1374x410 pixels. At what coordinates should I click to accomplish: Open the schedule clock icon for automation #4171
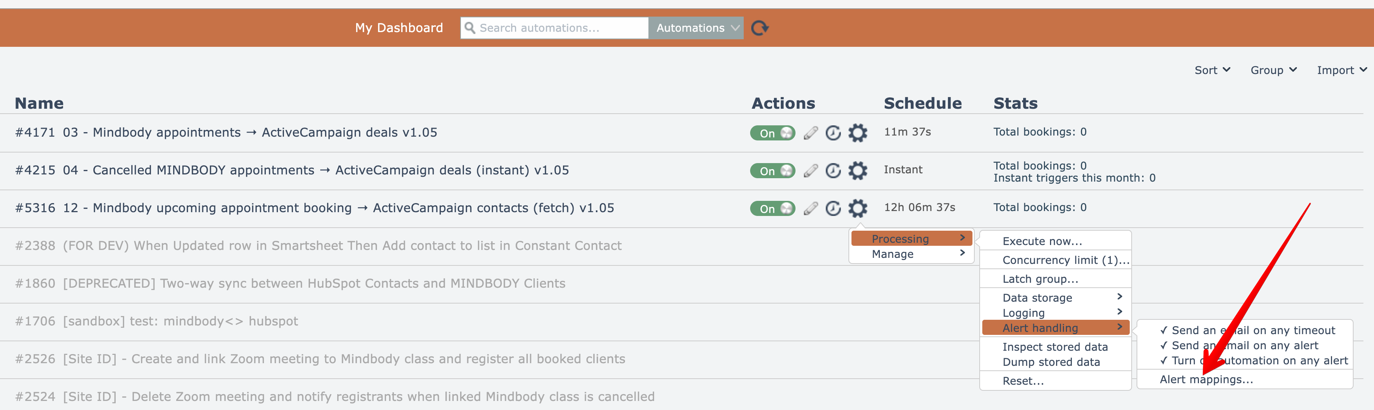point(833,133)
